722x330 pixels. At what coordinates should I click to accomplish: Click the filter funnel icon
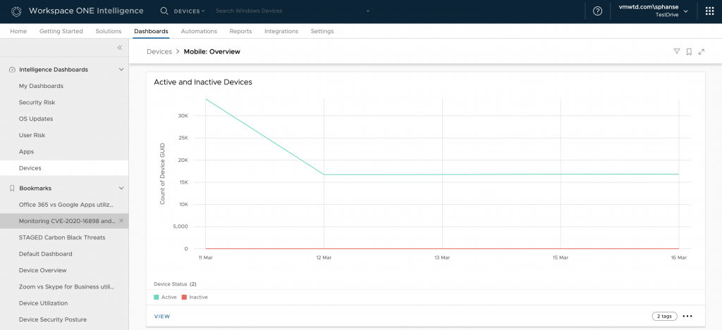[677, 51]
